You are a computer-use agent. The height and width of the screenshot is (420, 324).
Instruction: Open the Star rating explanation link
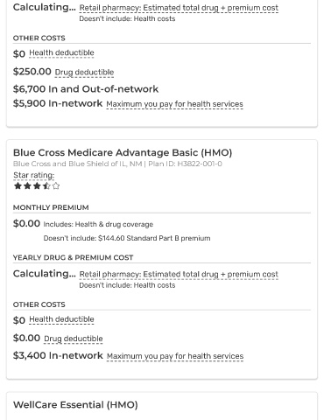pos(34,175)
